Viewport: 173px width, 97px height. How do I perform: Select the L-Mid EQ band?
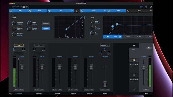[128, 37]
